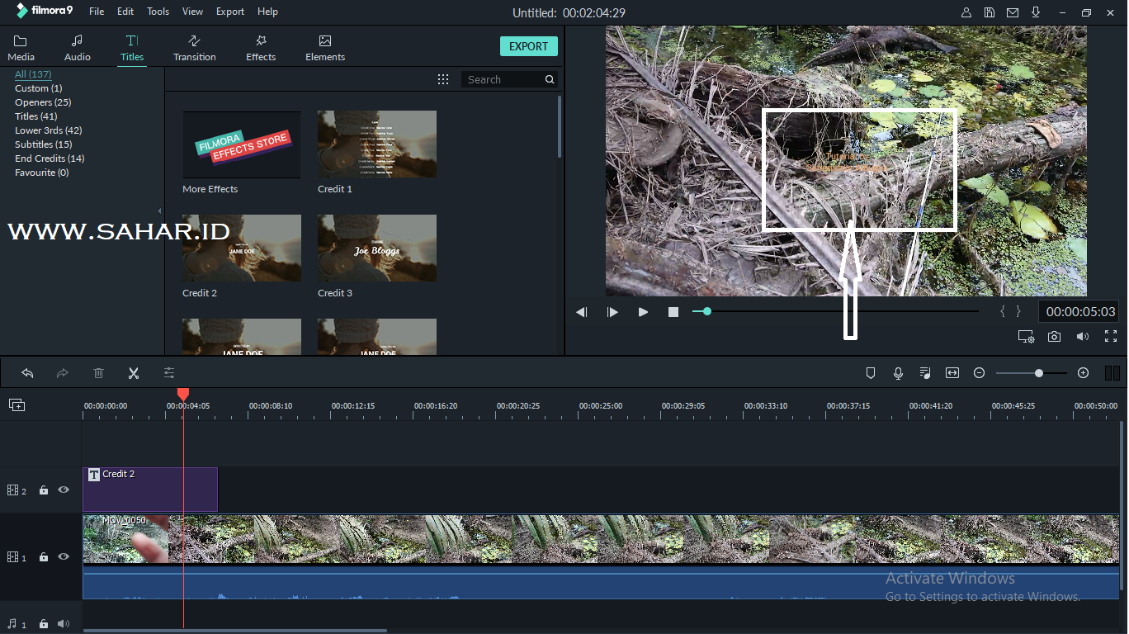Zoom in on the timeline with plus icon
This screenshot has height=634, width=1129.
coord(1083,373)
